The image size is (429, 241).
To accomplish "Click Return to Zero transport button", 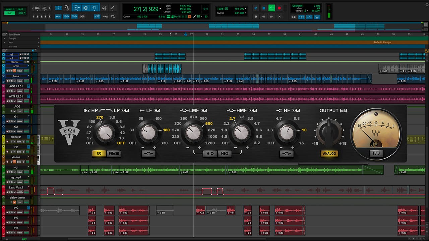I will (256, 16).
